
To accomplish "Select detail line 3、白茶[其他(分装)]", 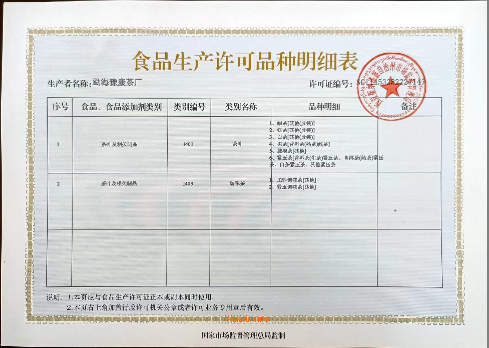I will [x=292, y=137].
